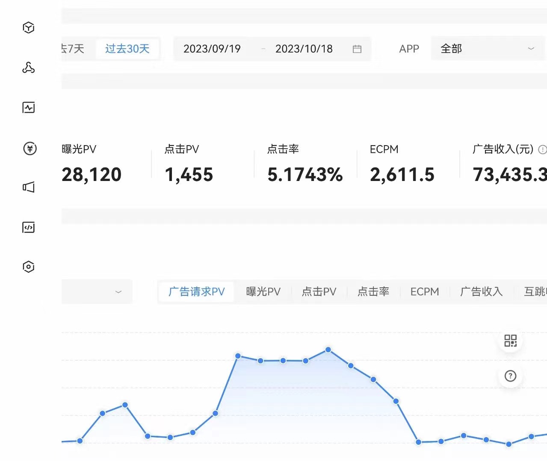
Task: Click info icon beside 广告收入(元)
Action: pyautogui.click(x=542, y=149)
